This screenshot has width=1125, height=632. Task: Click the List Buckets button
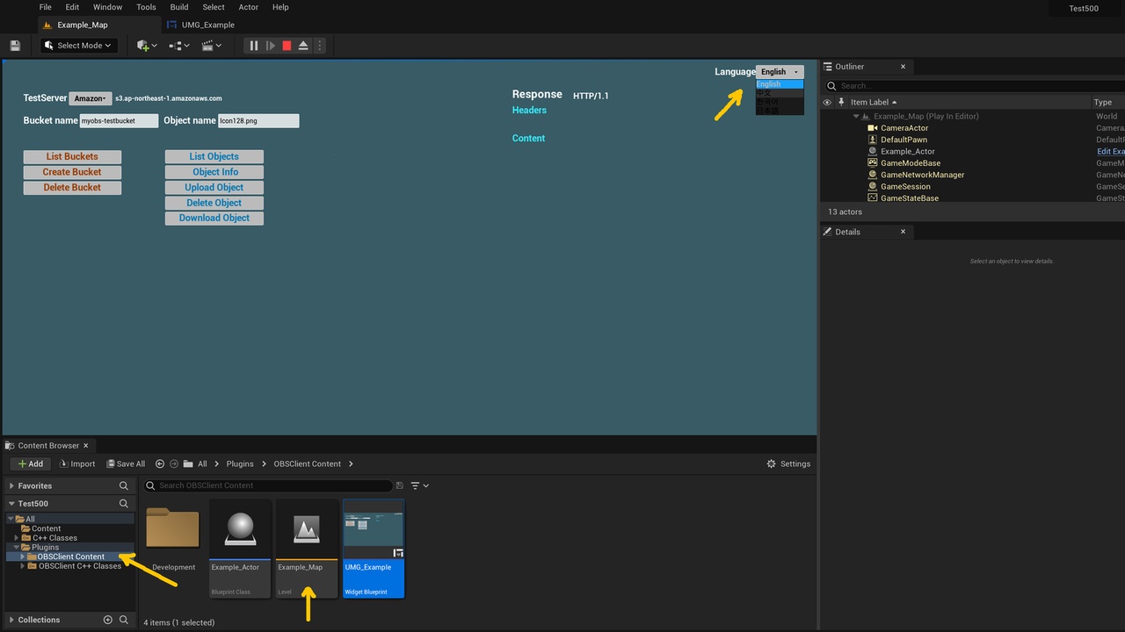pyautogui.click(x=72, y=156)
